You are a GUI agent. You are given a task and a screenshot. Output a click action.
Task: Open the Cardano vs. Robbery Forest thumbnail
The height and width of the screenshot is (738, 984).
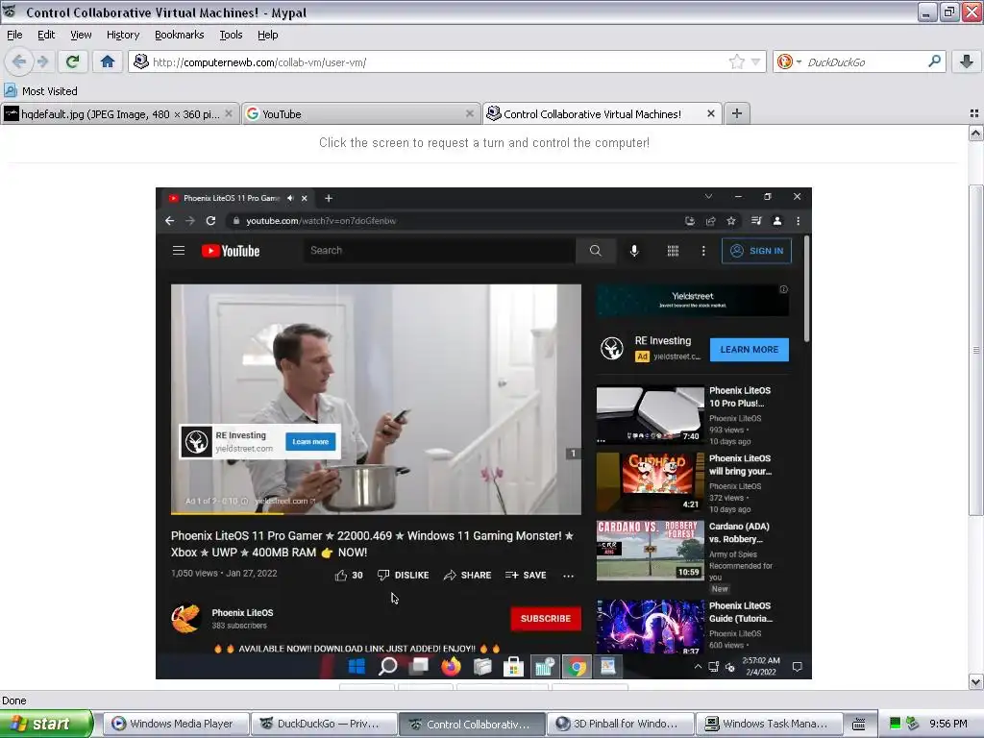coord(651,551)
